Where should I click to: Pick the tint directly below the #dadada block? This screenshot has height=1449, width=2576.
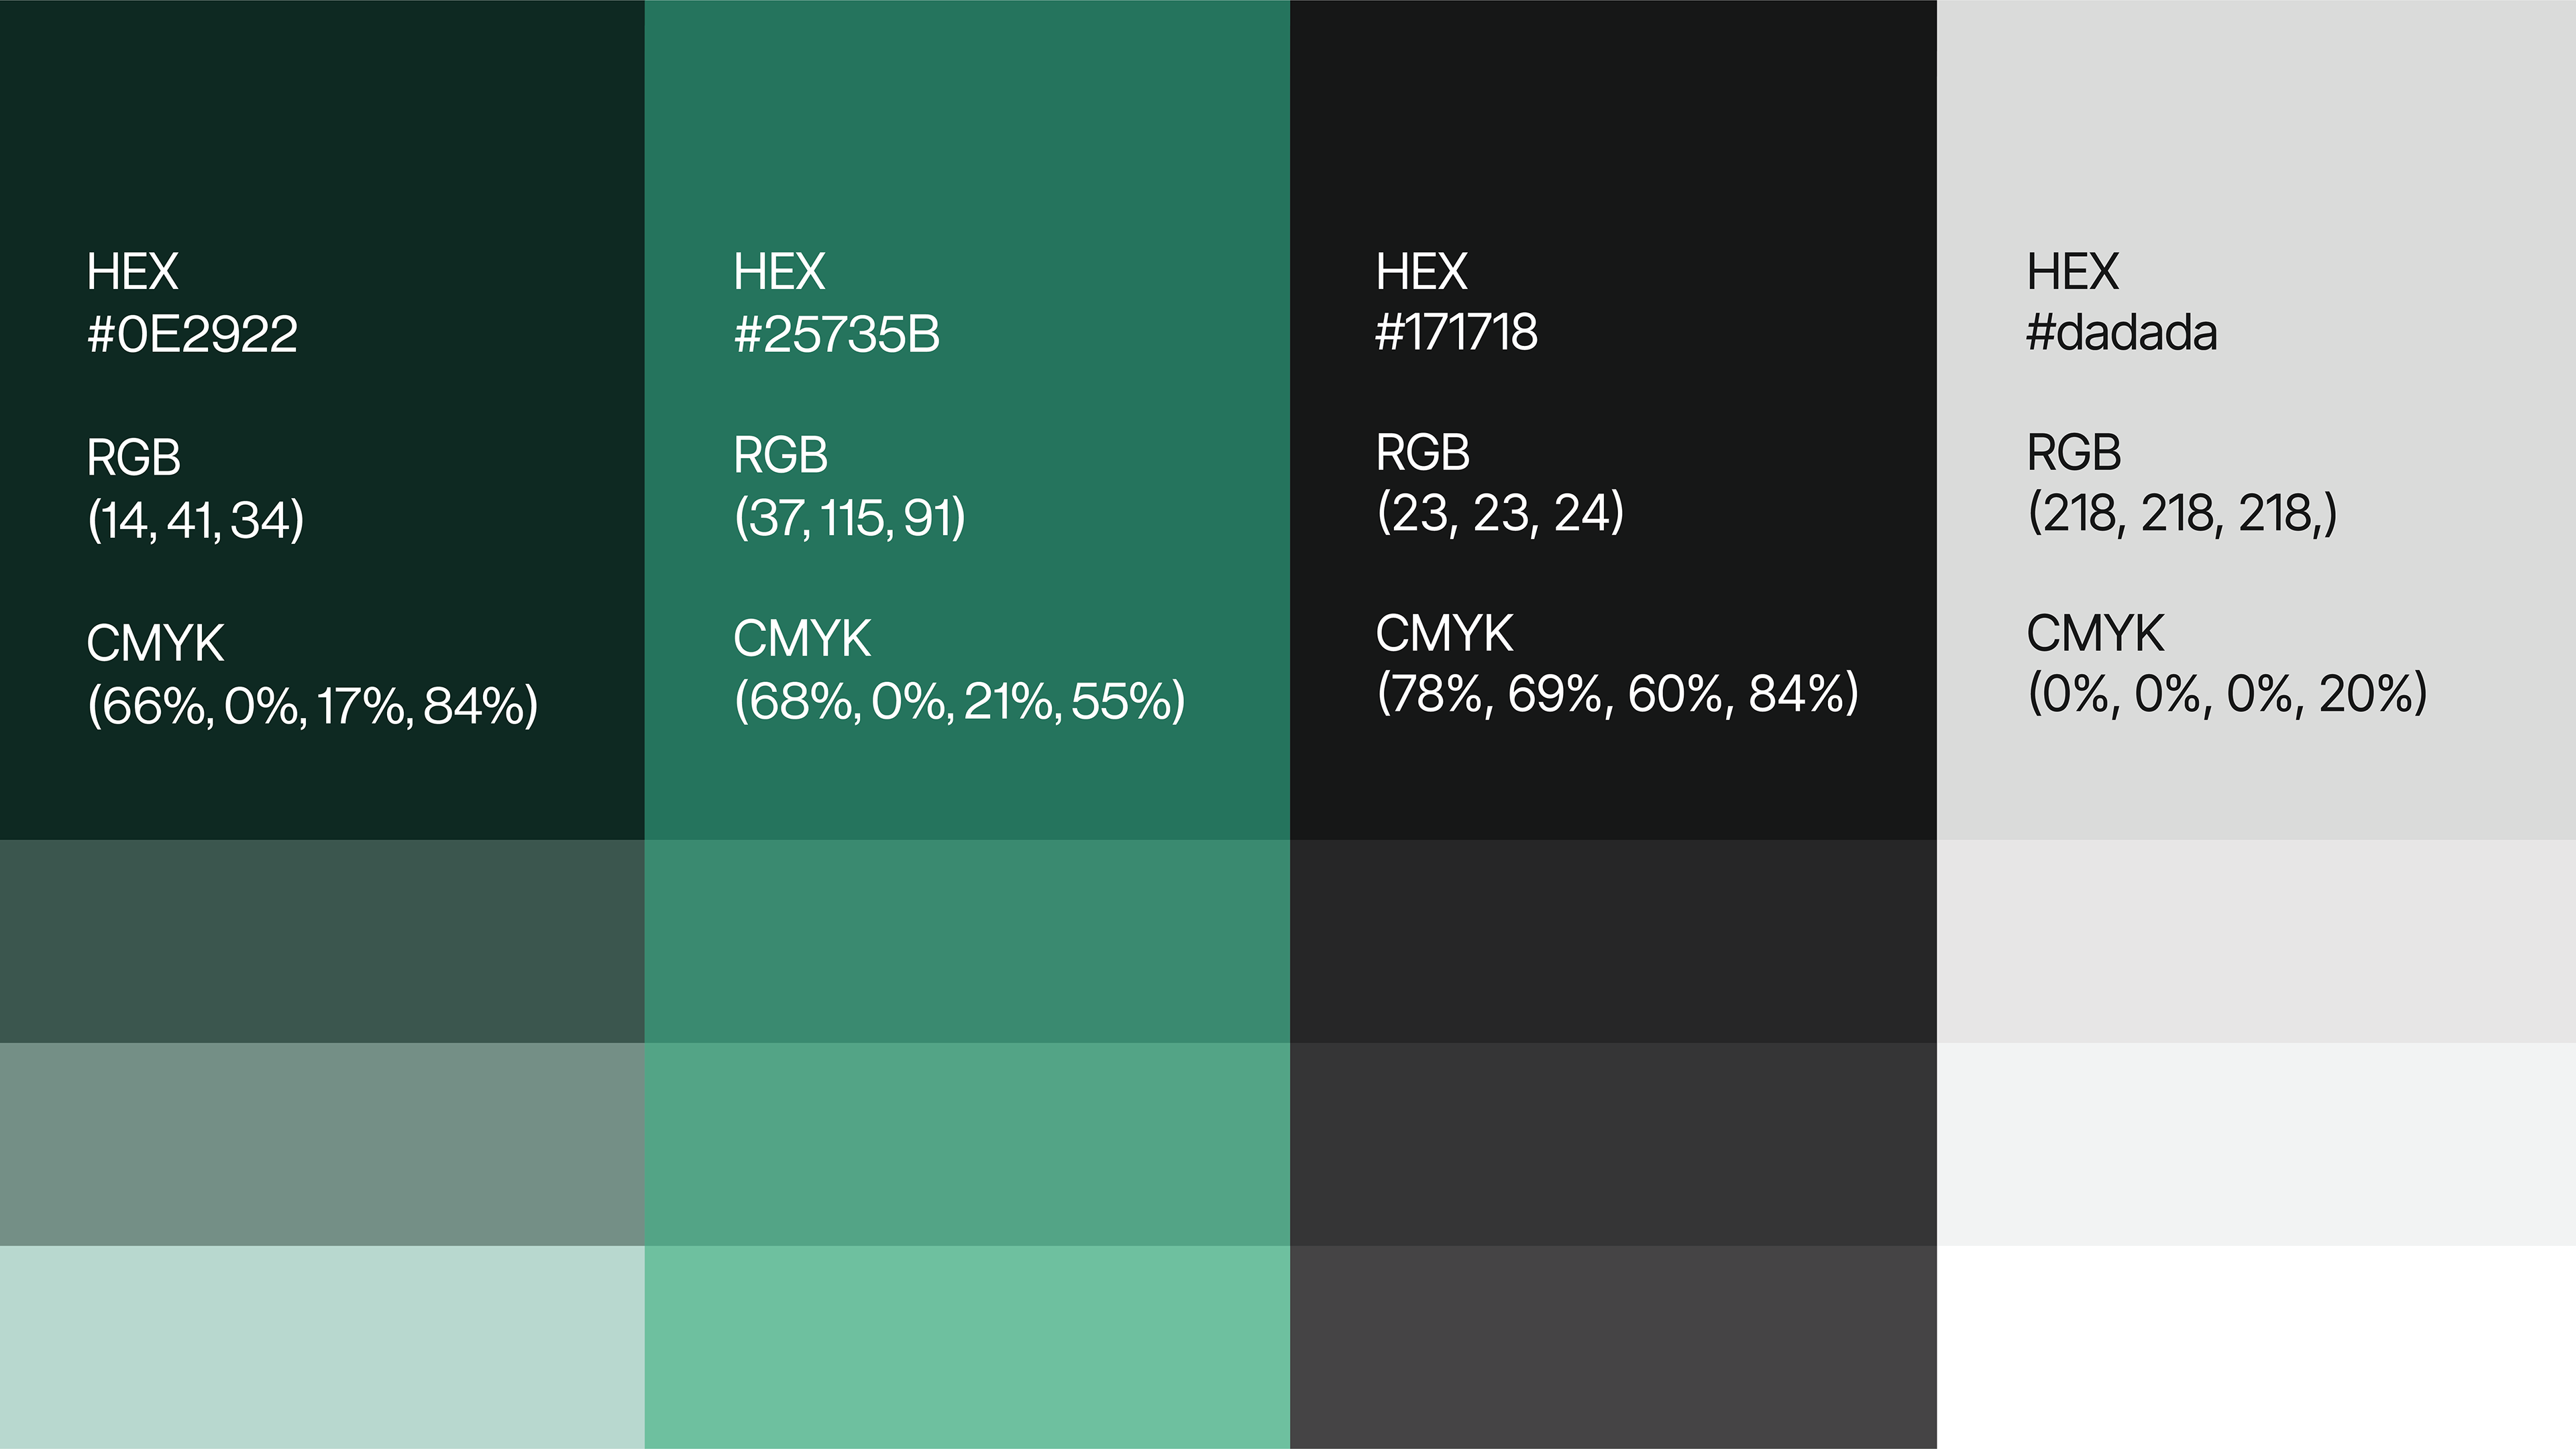point(2256,941)
